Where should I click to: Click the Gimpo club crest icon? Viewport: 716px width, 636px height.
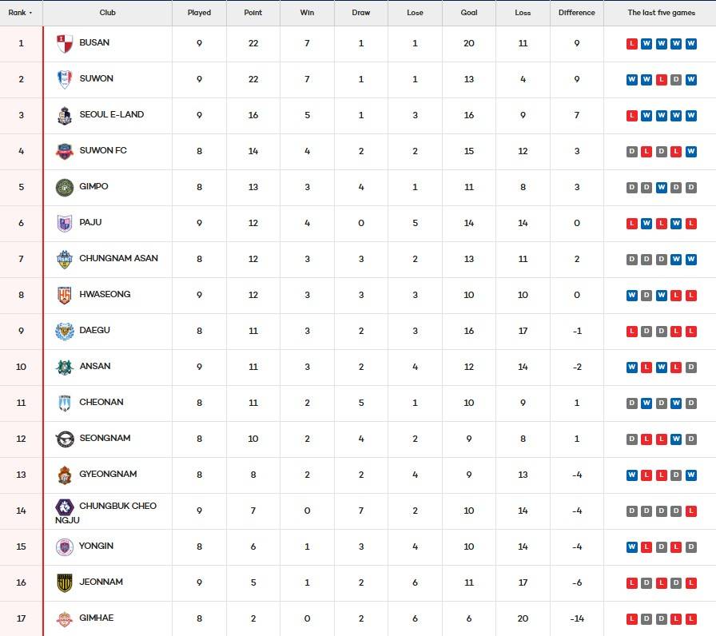point(65,188)
